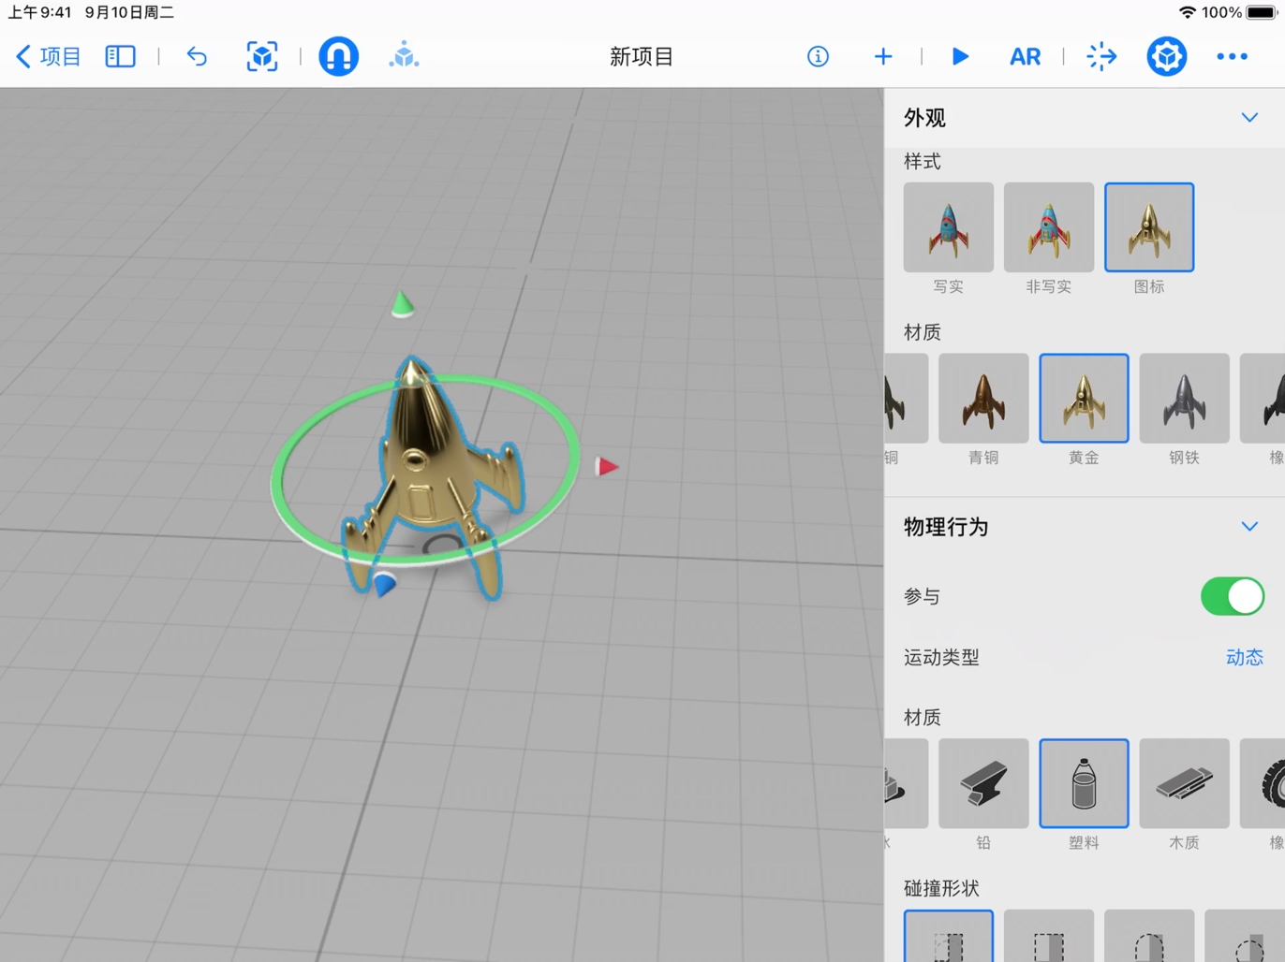Tap the red X-axis arrow handle
1285x962 pixels.
[607, 466]
